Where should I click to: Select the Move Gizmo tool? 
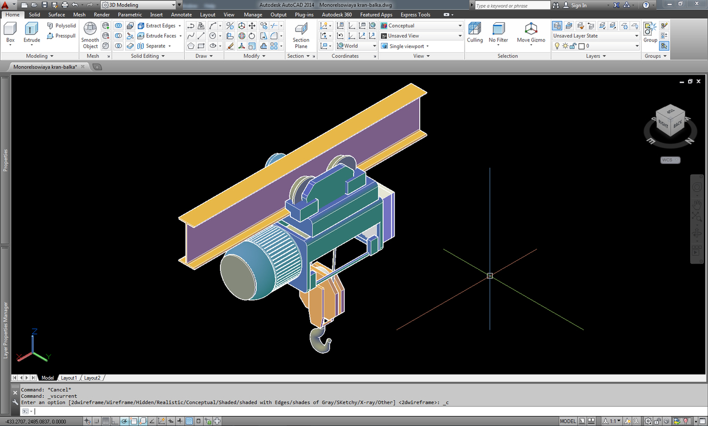(x=531, y=33)
